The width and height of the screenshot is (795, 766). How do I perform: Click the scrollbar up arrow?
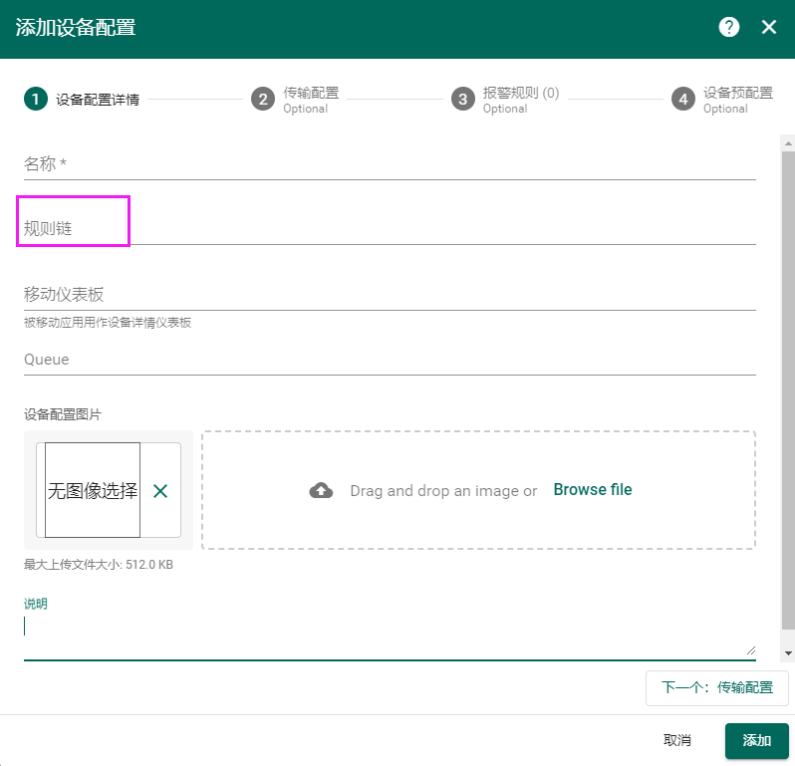pos(788,143)
